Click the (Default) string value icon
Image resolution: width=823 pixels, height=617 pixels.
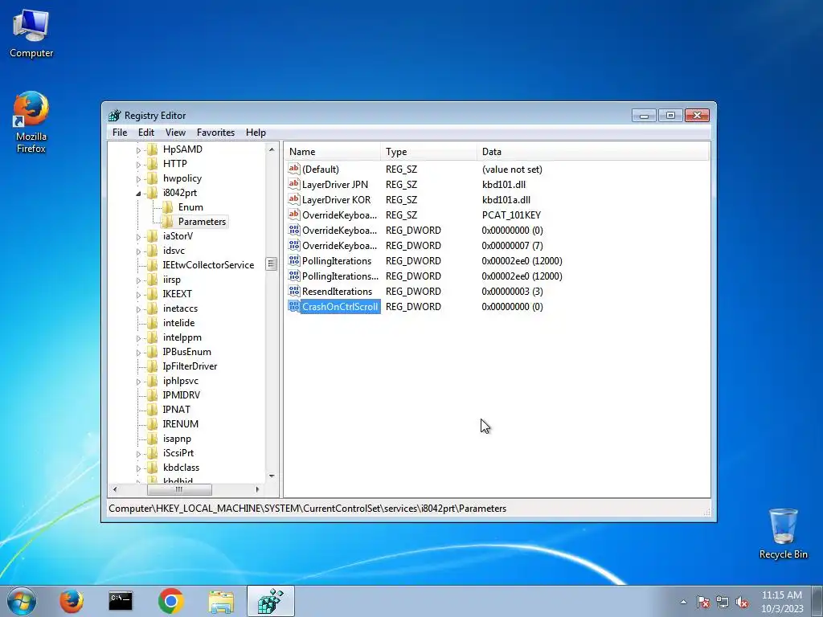pyautogui.click(x=294, y=169)
